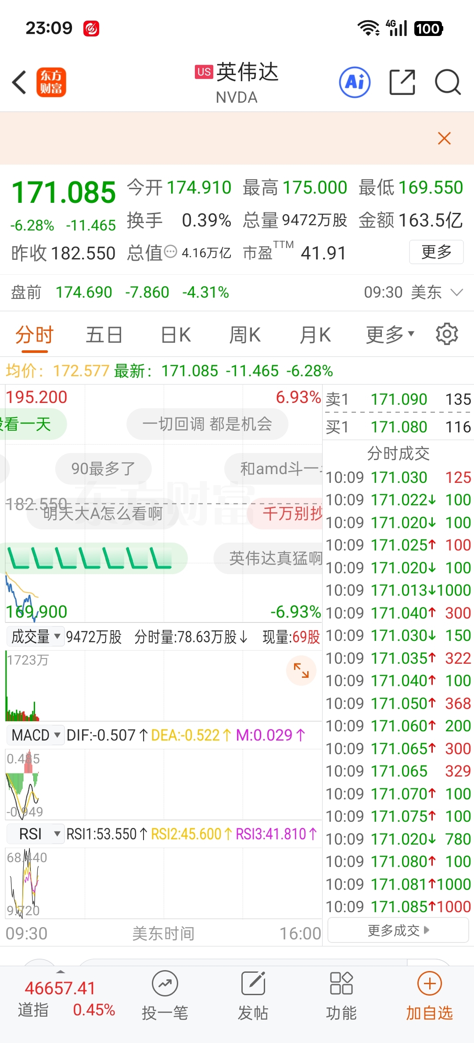Screen dimensions: 474x1043
Task: Switch to 日K tab
Action: pyautogui.click(x=176, y=335)
